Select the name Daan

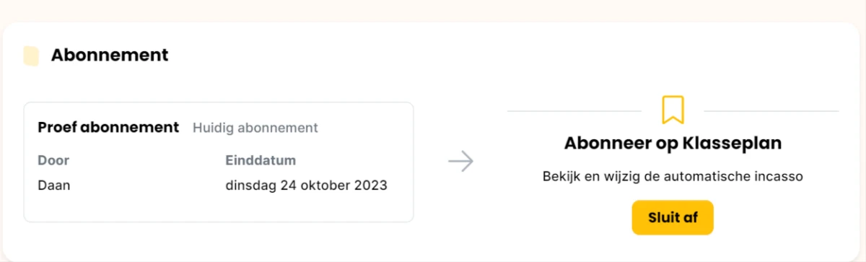[54, 185]
